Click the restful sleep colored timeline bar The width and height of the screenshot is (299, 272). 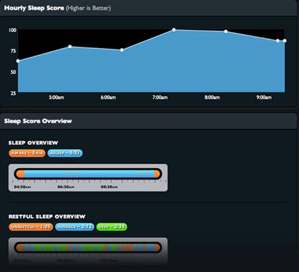[88, 248]
